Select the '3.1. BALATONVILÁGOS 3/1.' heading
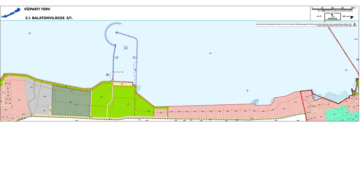Viewport: 360px width, 171px height. tap(49, 18)
